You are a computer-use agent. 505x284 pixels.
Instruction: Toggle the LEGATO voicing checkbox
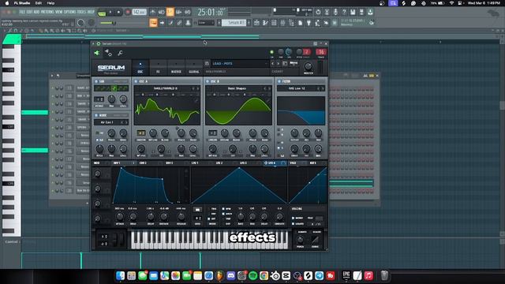293,223
